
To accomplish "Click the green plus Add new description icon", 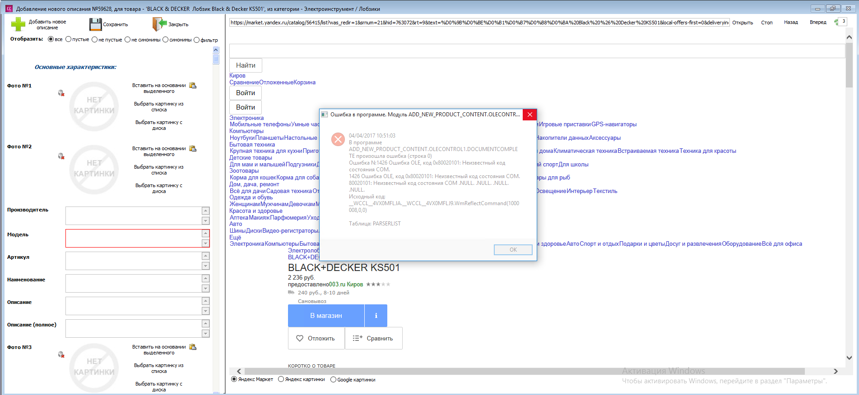I will [x=19, y=24].
